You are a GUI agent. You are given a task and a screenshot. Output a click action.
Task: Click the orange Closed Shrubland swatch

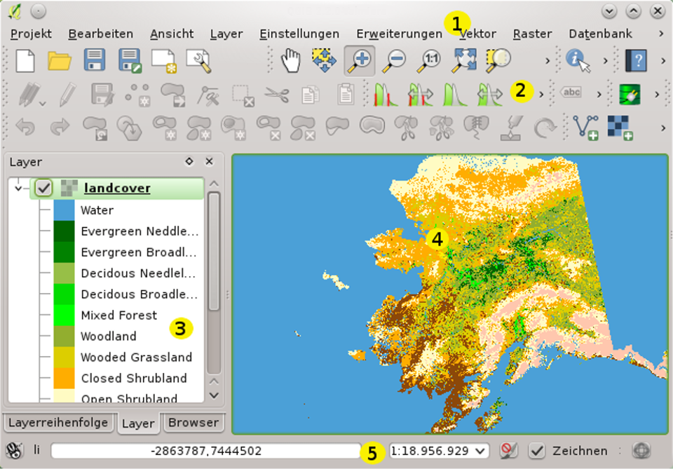click(x=64, y=379)
